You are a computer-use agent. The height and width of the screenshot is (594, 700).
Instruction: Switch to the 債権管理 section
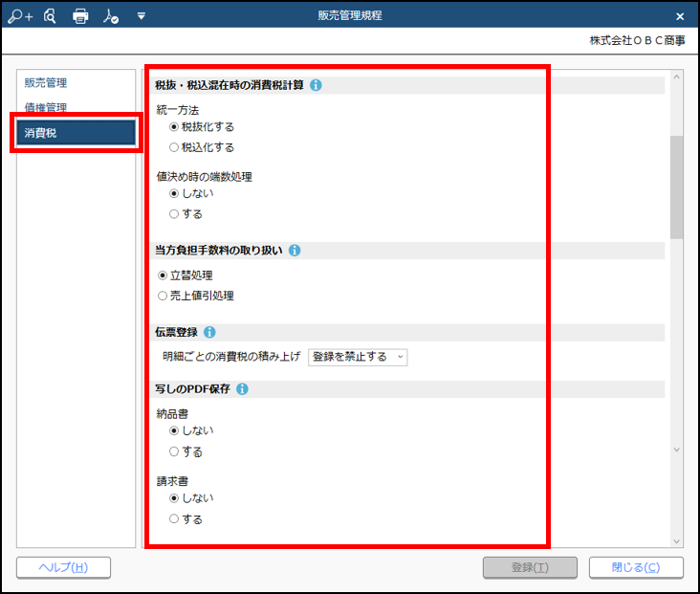46,107
